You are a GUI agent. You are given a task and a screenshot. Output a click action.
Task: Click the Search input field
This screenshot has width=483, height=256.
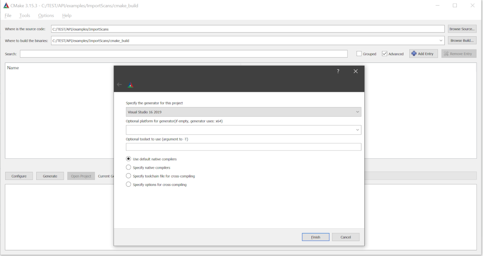[184, 54]
